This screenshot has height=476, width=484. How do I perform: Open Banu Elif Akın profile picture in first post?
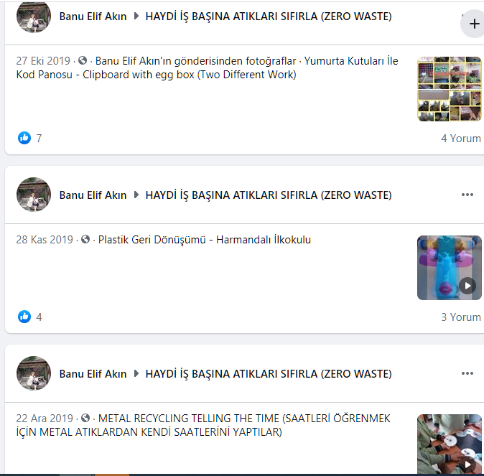click(34, 16)
